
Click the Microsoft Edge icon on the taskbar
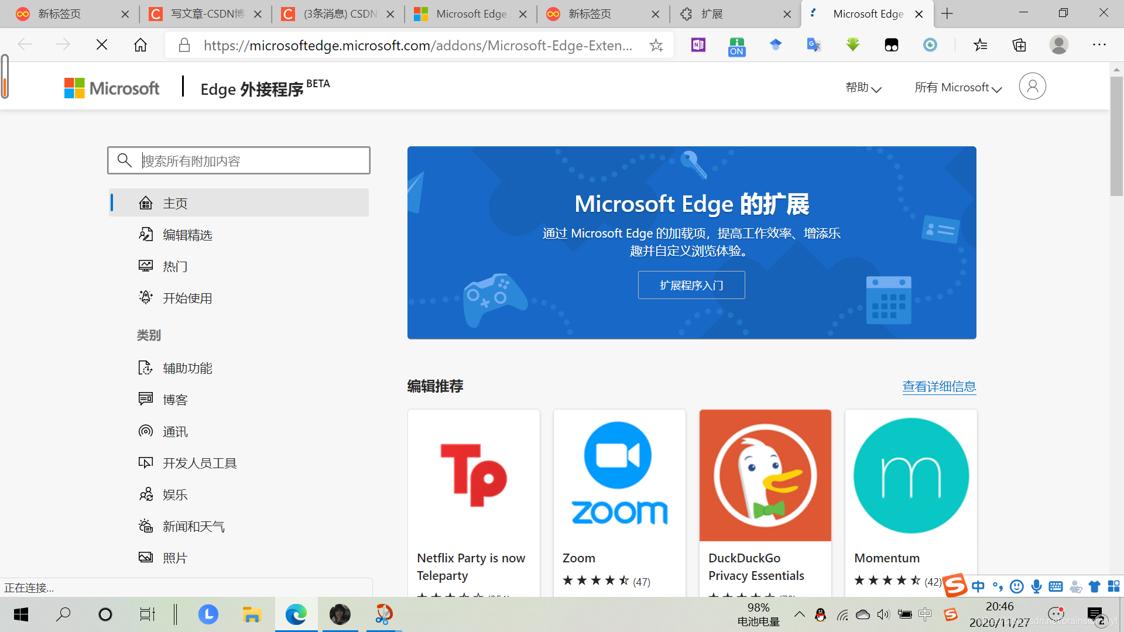tap(296, 614)
